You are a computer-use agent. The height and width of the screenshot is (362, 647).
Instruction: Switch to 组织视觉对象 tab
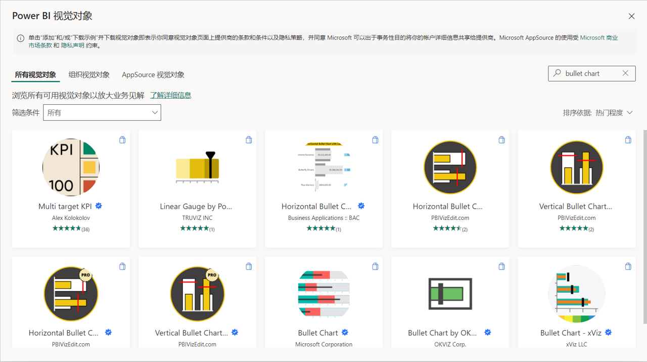pos(89,75)
